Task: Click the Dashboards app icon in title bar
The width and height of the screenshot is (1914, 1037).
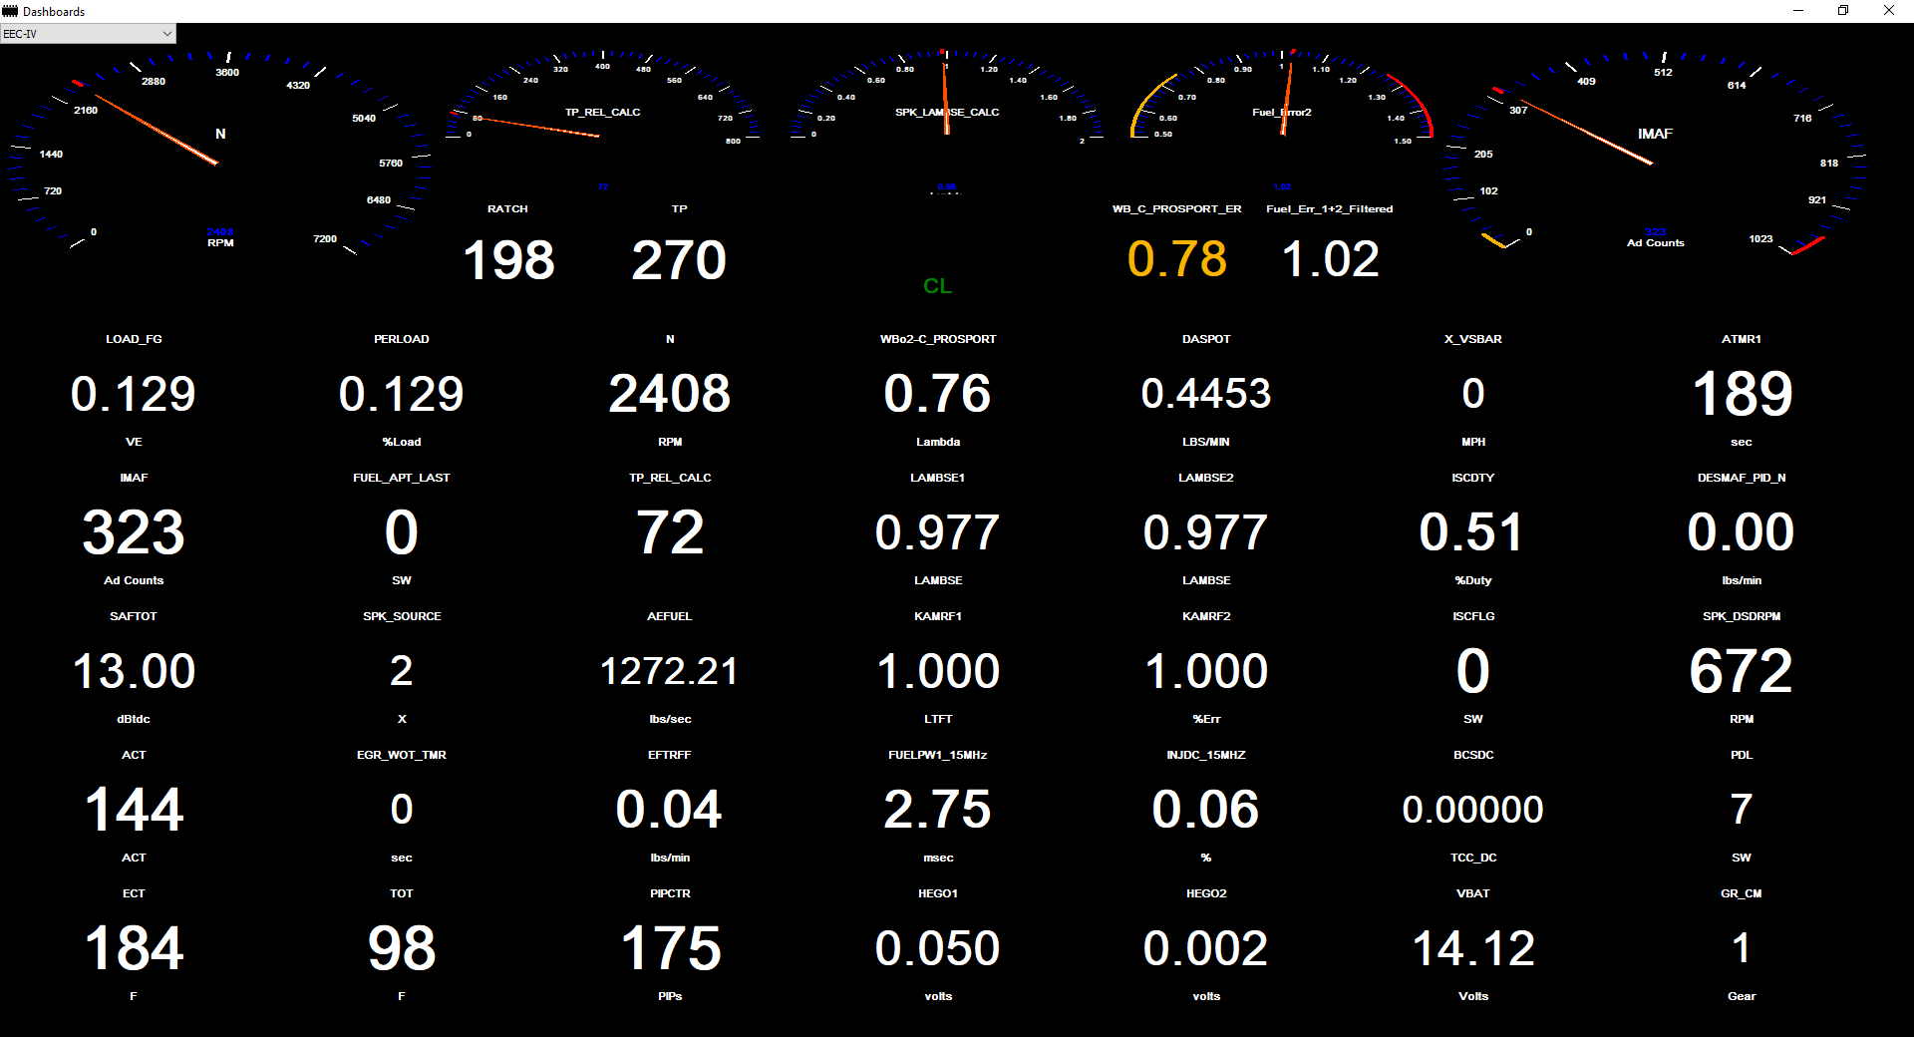Action: click(10, 11)
